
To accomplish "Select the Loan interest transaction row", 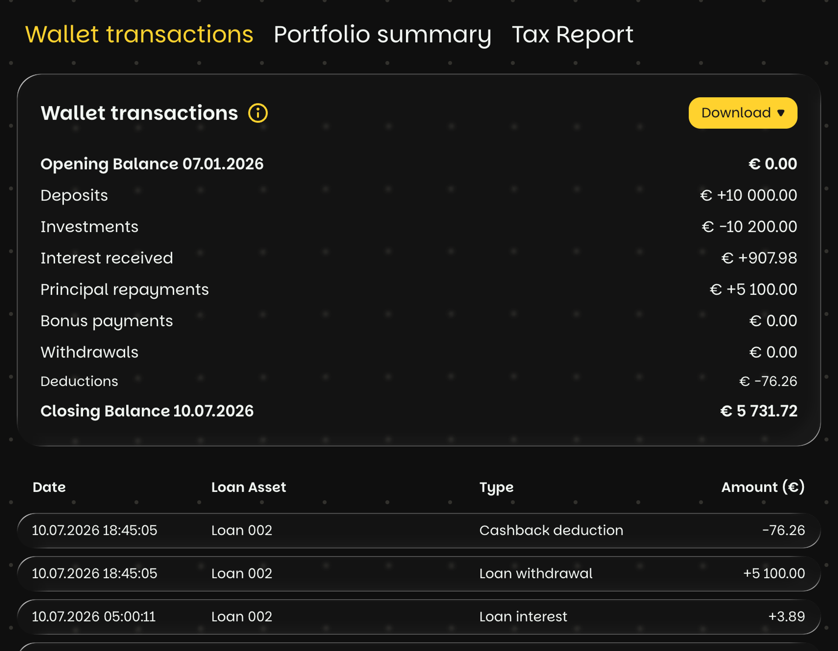I will (419, 617).
